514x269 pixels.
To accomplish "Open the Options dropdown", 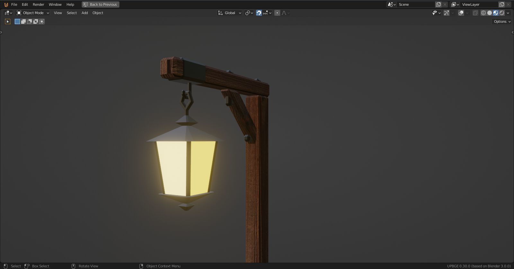I will [x=502, y=22].
